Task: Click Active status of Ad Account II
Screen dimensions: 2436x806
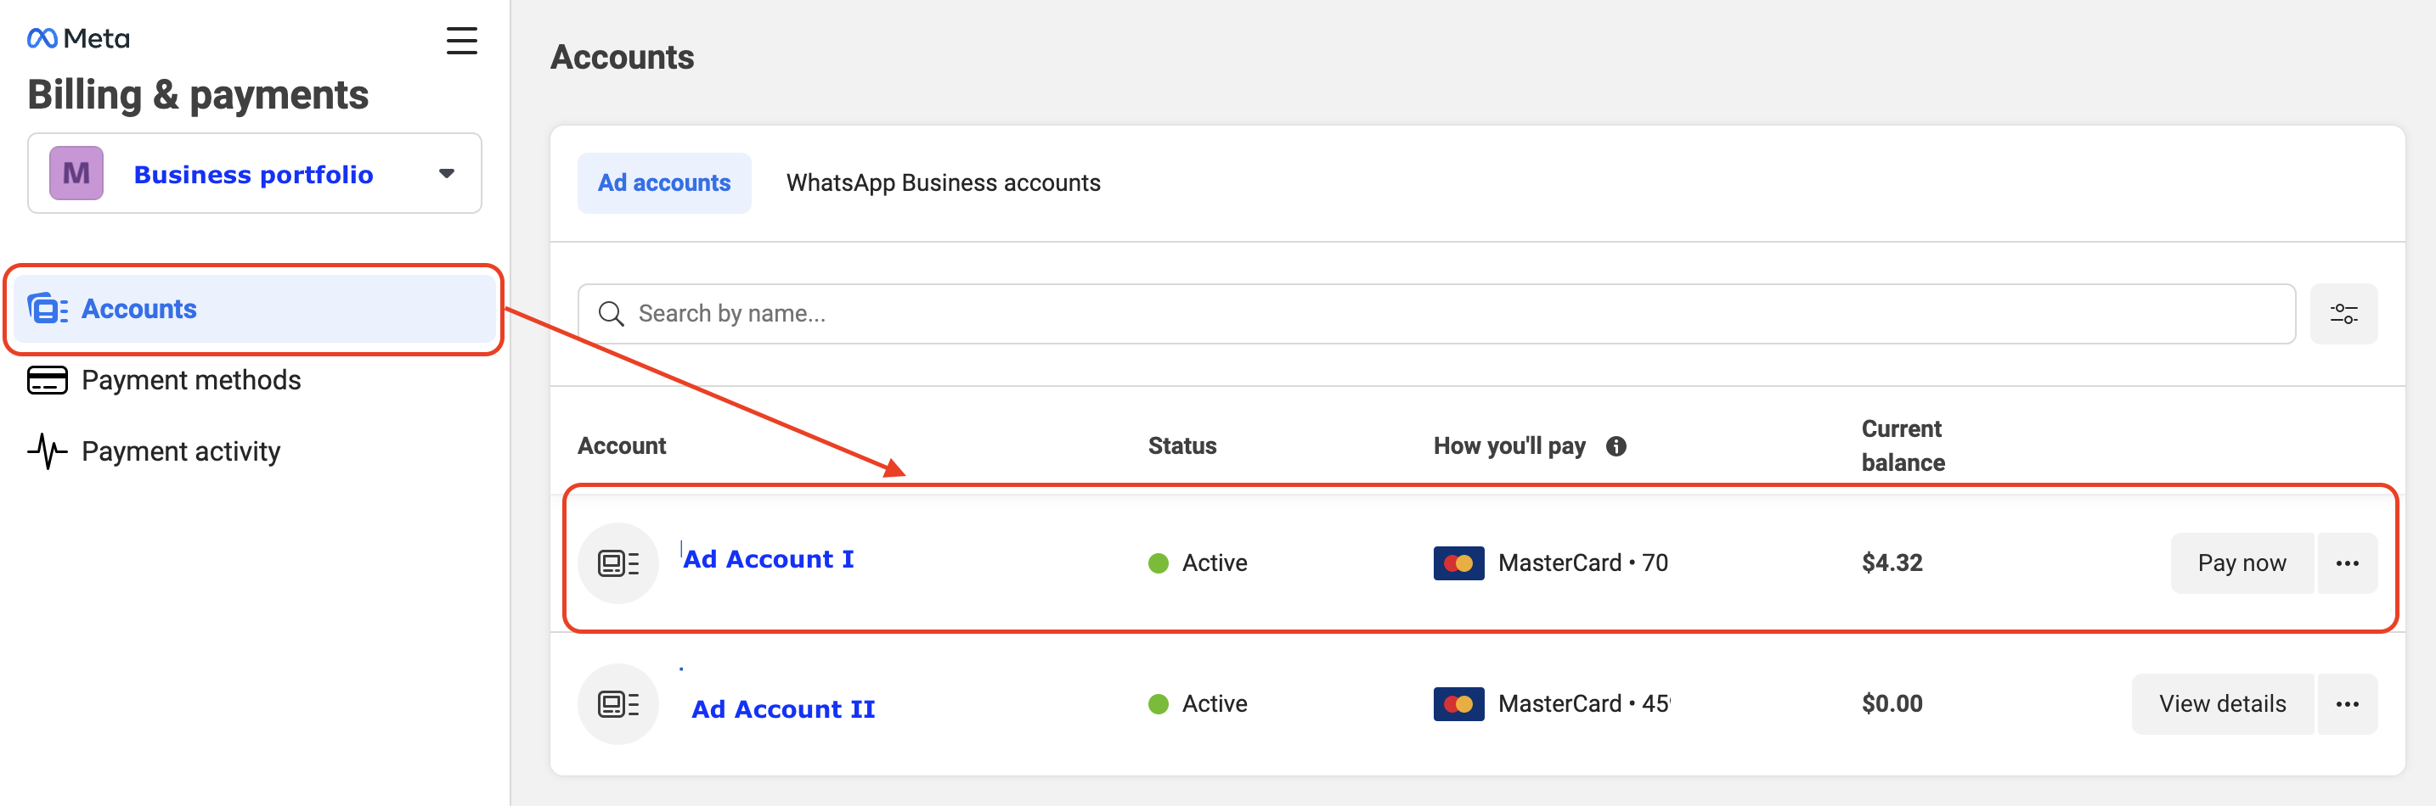Action: [x=1215, y=704]
